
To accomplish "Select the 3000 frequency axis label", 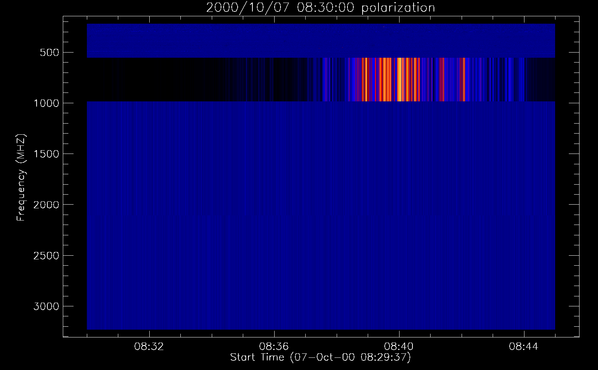I will [46, 306].
